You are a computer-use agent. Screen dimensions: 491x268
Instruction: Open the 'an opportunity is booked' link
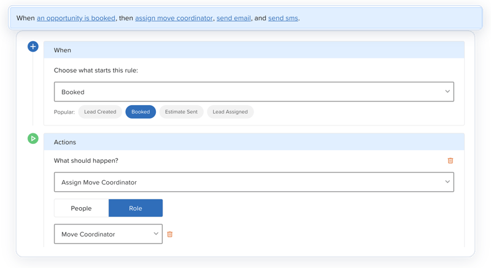76,18
